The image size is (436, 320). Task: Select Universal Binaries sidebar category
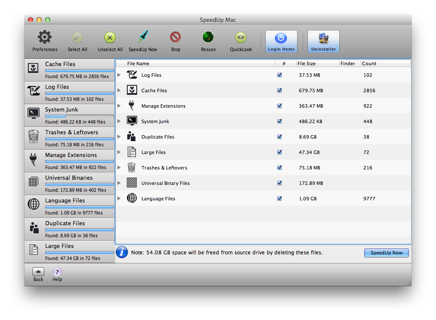point(70,184)
